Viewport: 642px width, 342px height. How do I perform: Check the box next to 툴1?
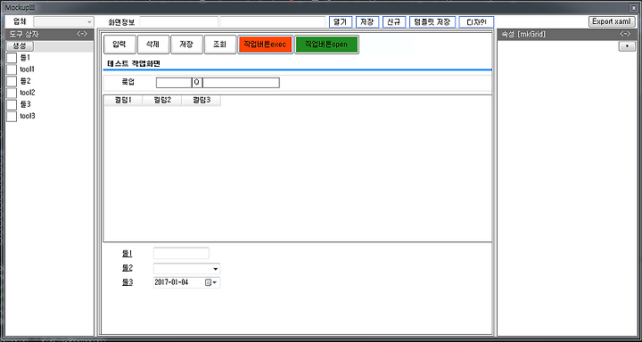coord(12,58)
